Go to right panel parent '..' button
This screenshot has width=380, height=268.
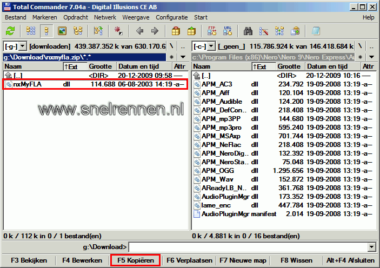tap(371, 46)
